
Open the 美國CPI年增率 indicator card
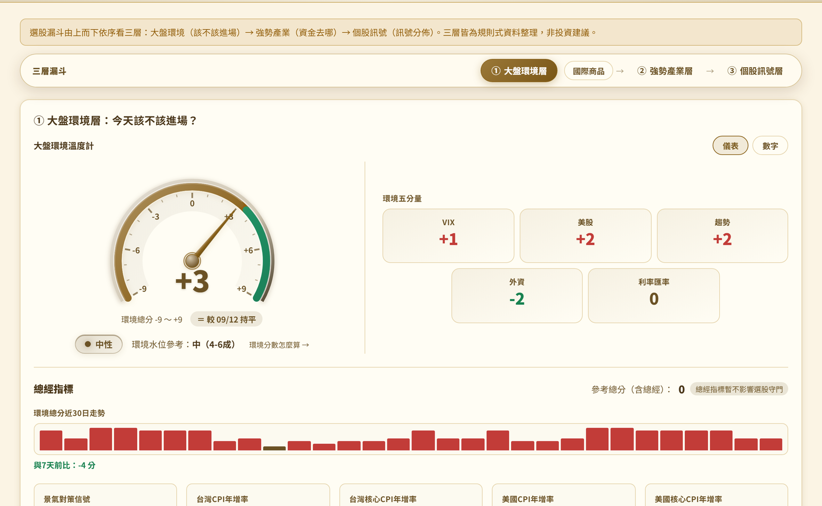[564, 495]
